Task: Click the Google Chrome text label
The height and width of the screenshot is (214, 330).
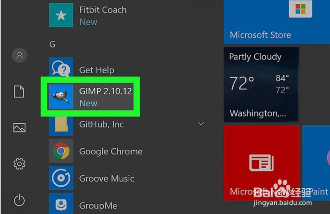Action: coord(111,152)
